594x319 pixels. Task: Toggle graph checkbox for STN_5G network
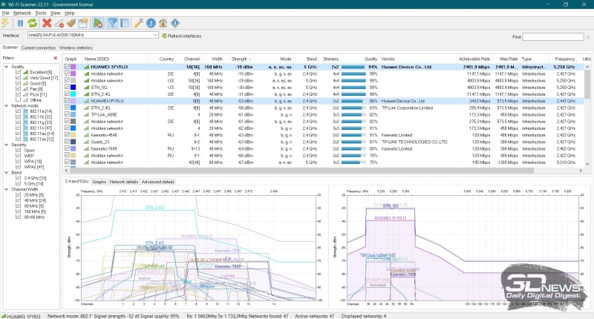68,87
